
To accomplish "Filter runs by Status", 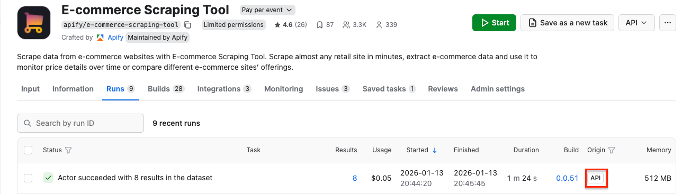I will [x=68, y=150].
